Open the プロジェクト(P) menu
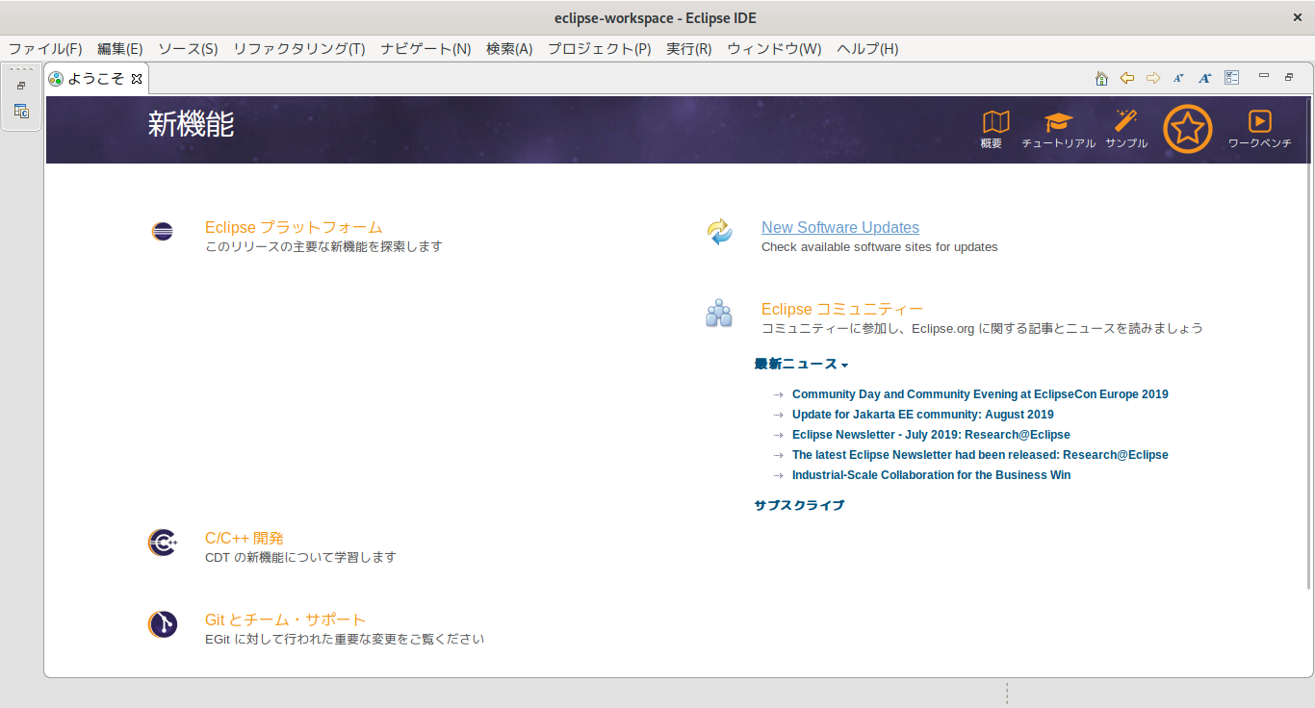This screenshot has width=1315, height=708. click(600, 49)
